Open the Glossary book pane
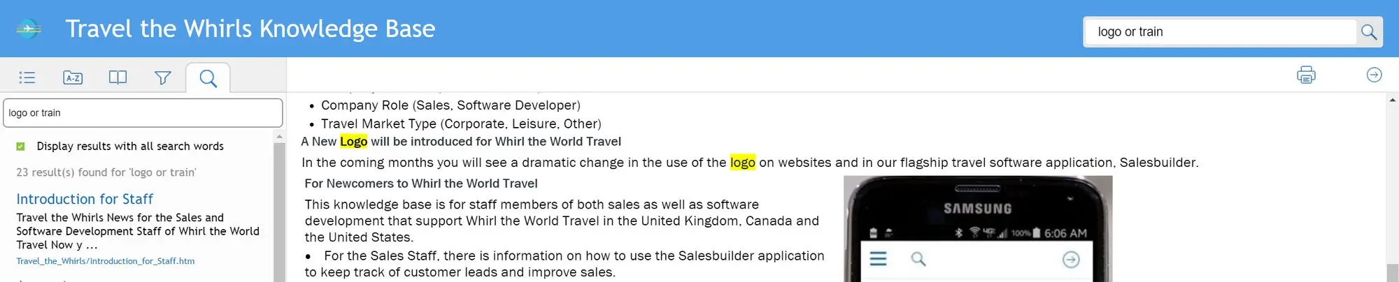 coord(118,77)
